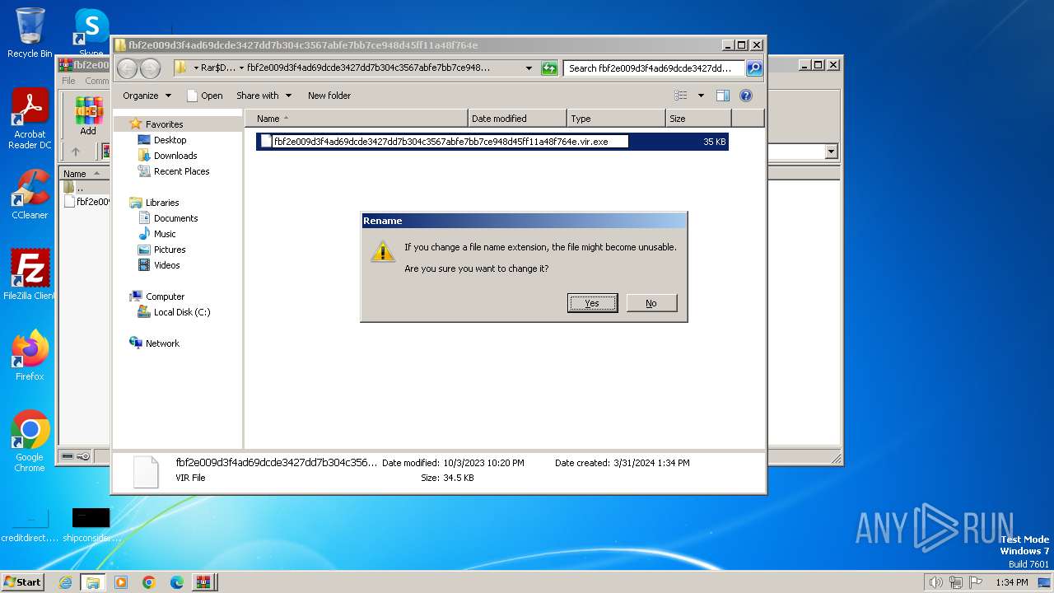Open the Share with dropdown

pos(263,96)
